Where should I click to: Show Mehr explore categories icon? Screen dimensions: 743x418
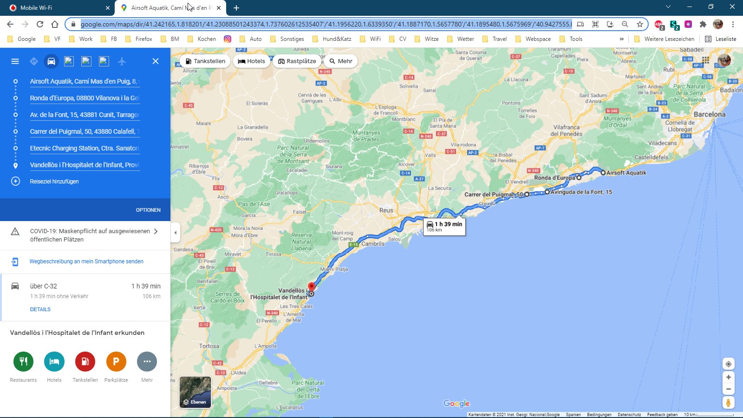[x=147, y=361]
